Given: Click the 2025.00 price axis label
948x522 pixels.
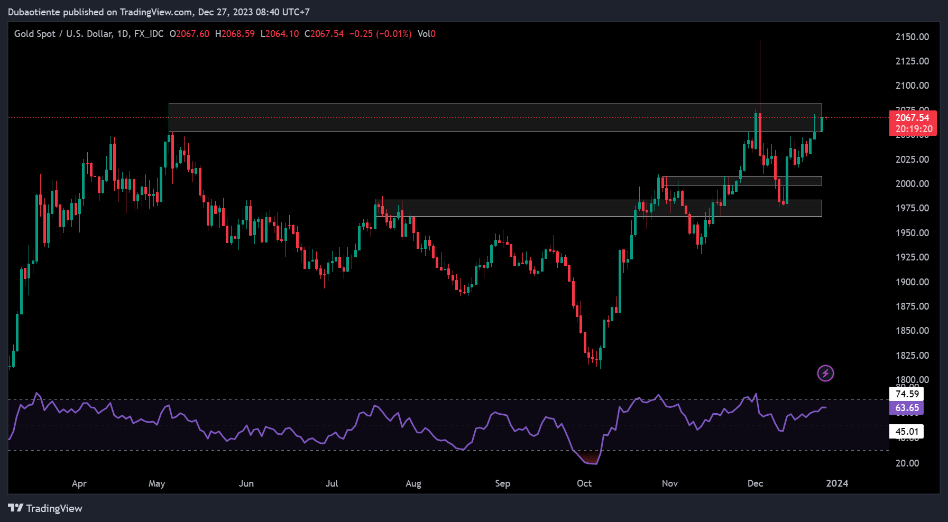Looking at the screenshot, I should coord(912,160).
